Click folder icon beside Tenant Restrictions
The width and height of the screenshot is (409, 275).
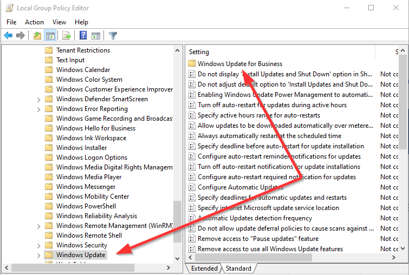[x=49, y=50]
